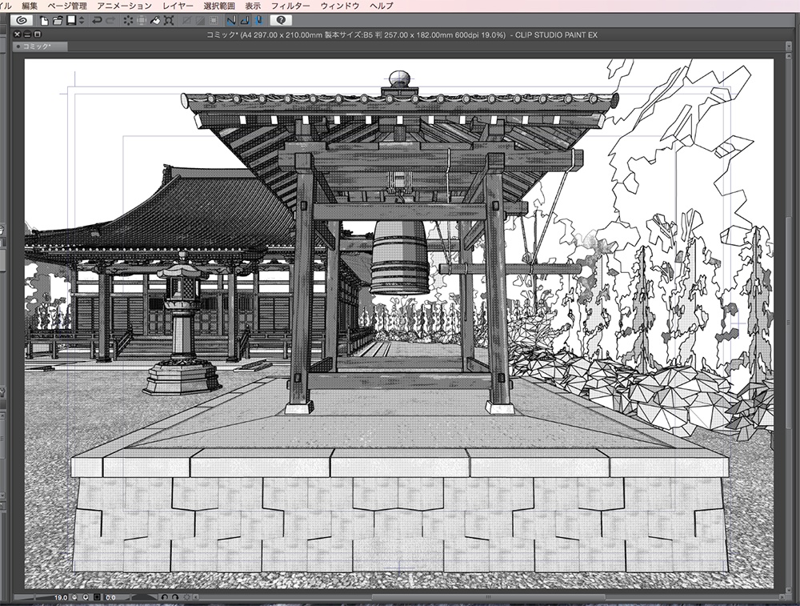Click the Redo arrow icon
Image resolution: width=800 pixels, height=606 pixels.
[x=111, y=22]
